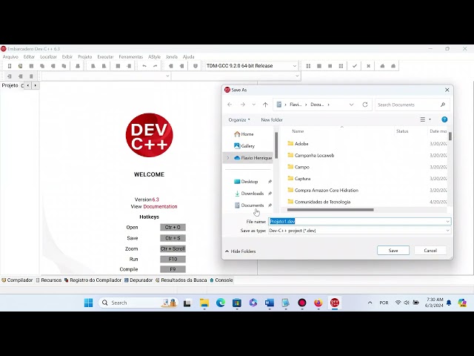This screenshot has width=474, height=356.
Task: Click the Undo arrow in toolbar
Action: tap(144, 66)
